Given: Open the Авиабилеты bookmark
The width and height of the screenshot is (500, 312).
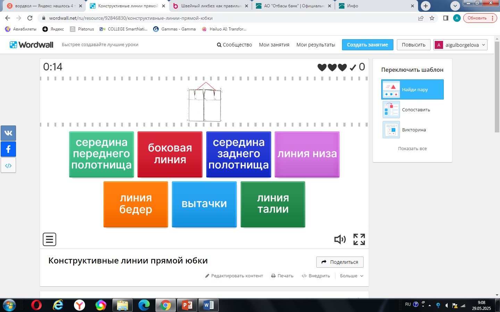Looking at the screenshot, I should coord(21,29).
